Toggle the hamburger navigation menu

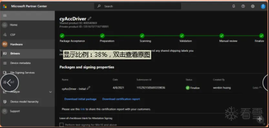click(x=5, y=15)
